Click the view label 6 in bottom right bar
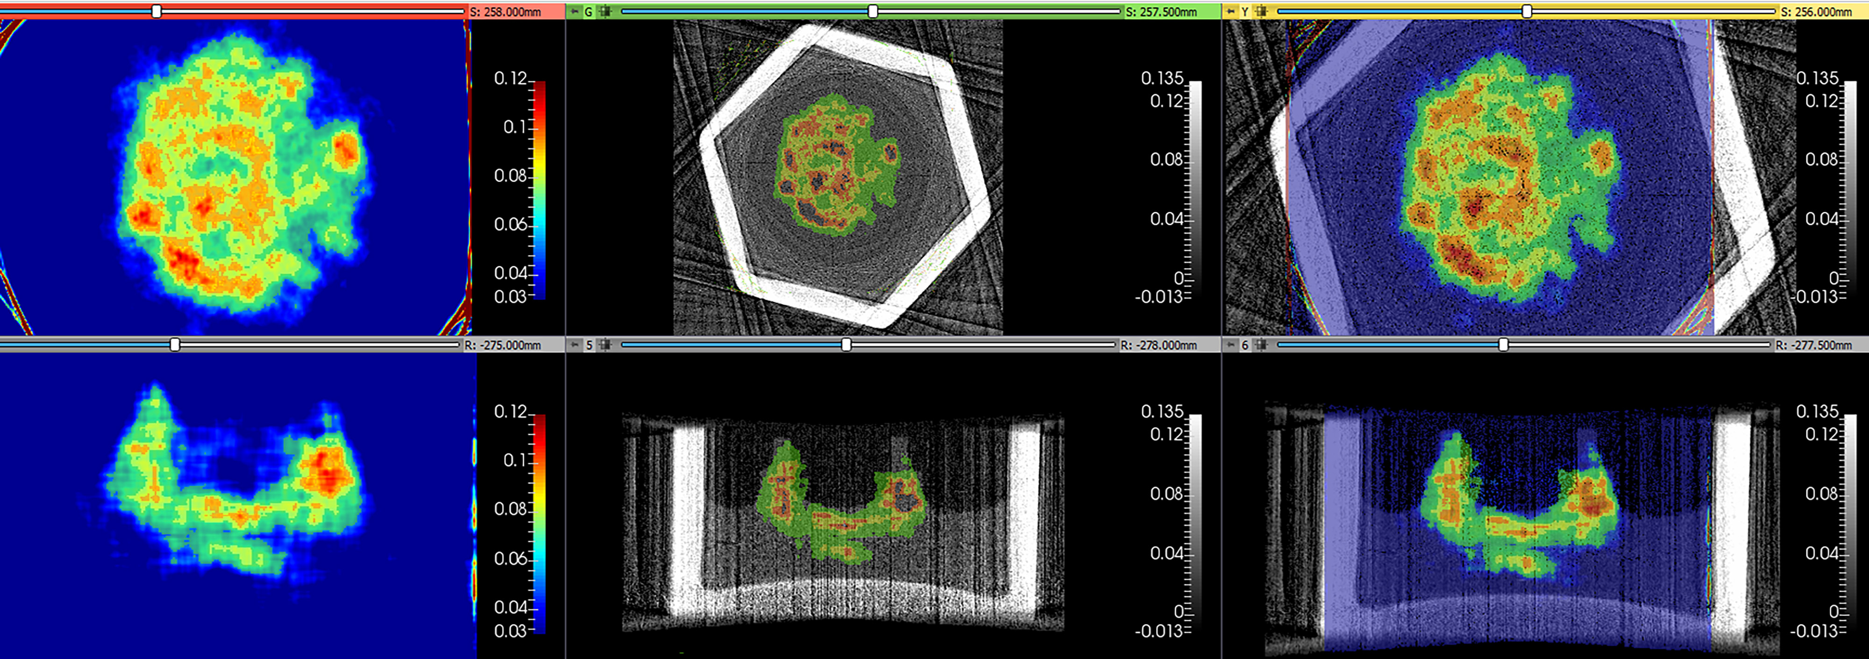 point(1245,345)
